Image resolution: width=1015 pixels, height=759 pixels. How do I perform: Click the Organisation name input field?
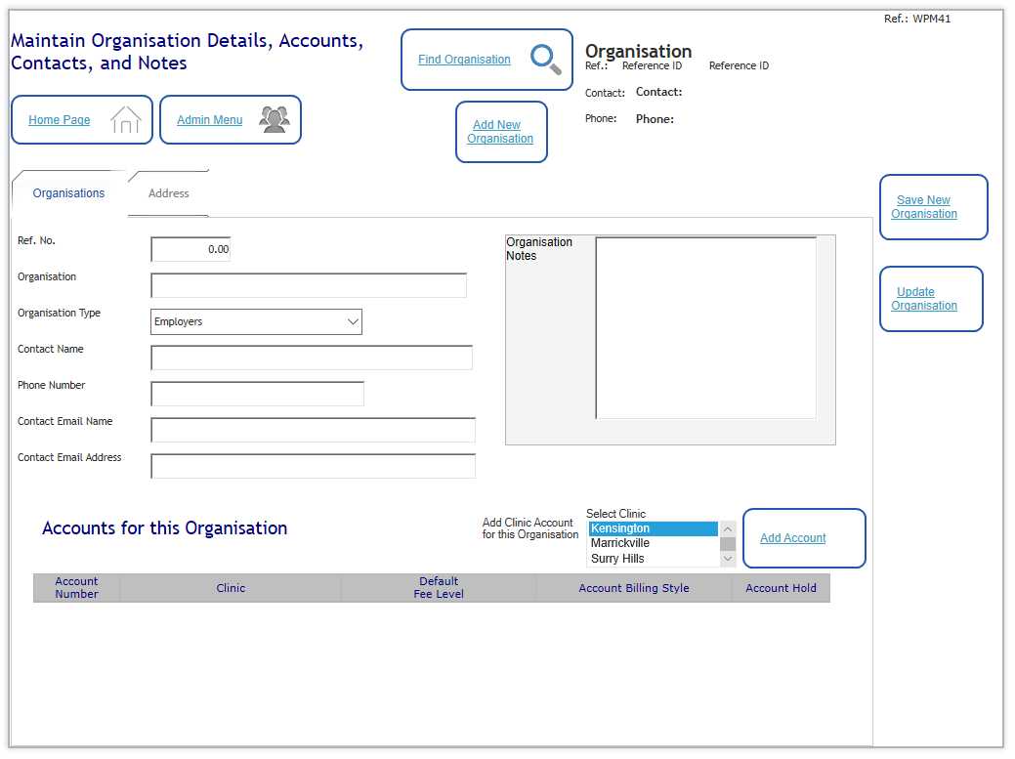click(x=309, y=285)
